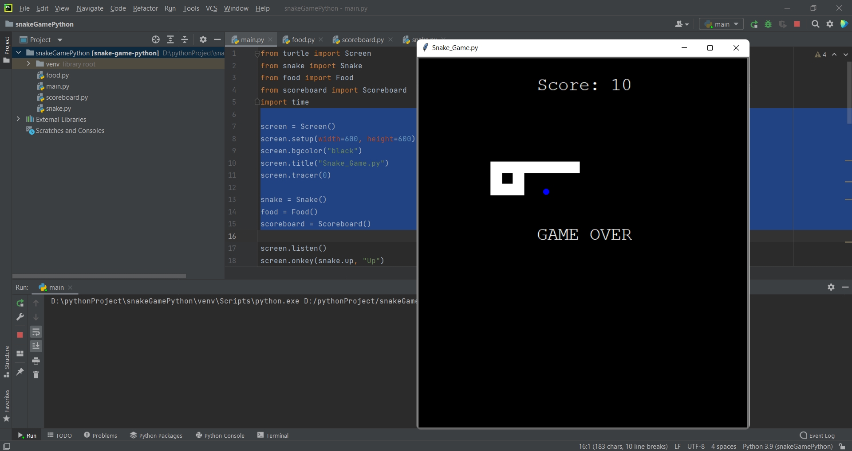The width and height of the screenshot is (852, 451).
Task: Toggle read-only lock icon in status bar
Action: [x=842, y=447]
